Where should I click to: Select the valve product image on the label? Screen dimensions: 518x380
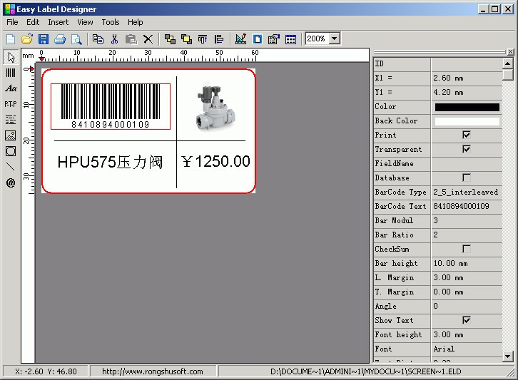215,107
